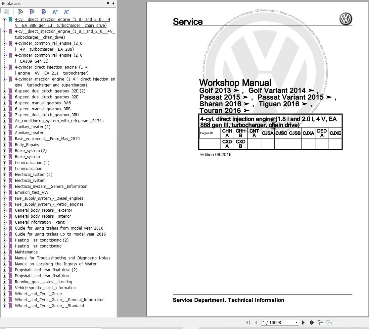Expand the Communication (2) bookmark
369x329 pixels.
point(5,162)
